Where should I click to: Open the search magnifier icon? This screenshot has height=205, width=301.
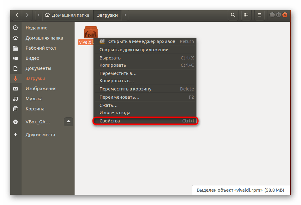click(x=233, y=15)
